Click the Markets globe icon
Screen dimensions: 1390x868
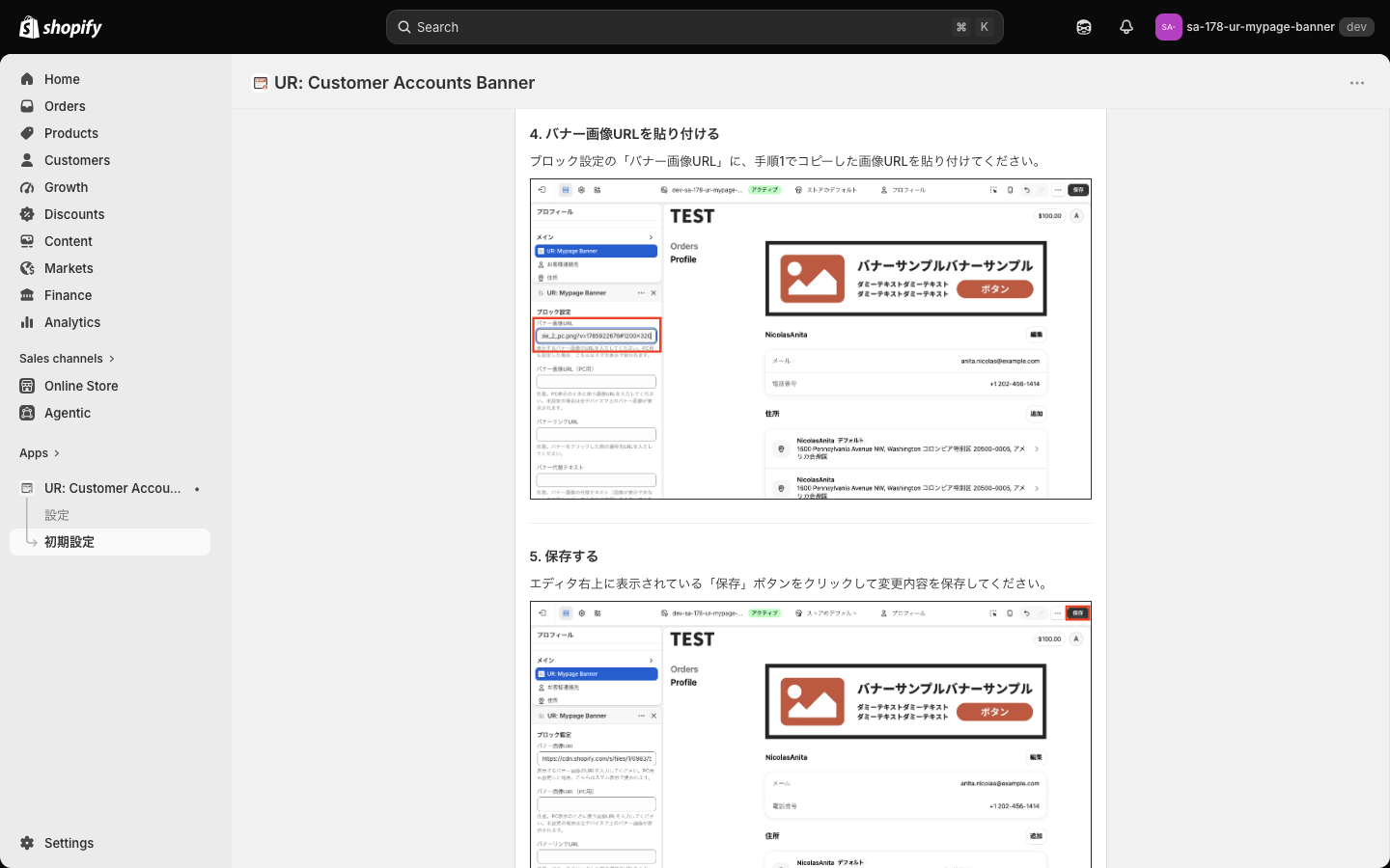click(x=27, y=268)
